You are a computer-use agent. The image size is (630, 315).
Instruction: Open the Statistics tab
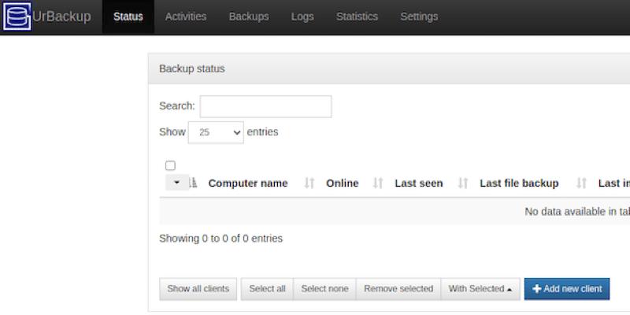(x=357, y=17)
